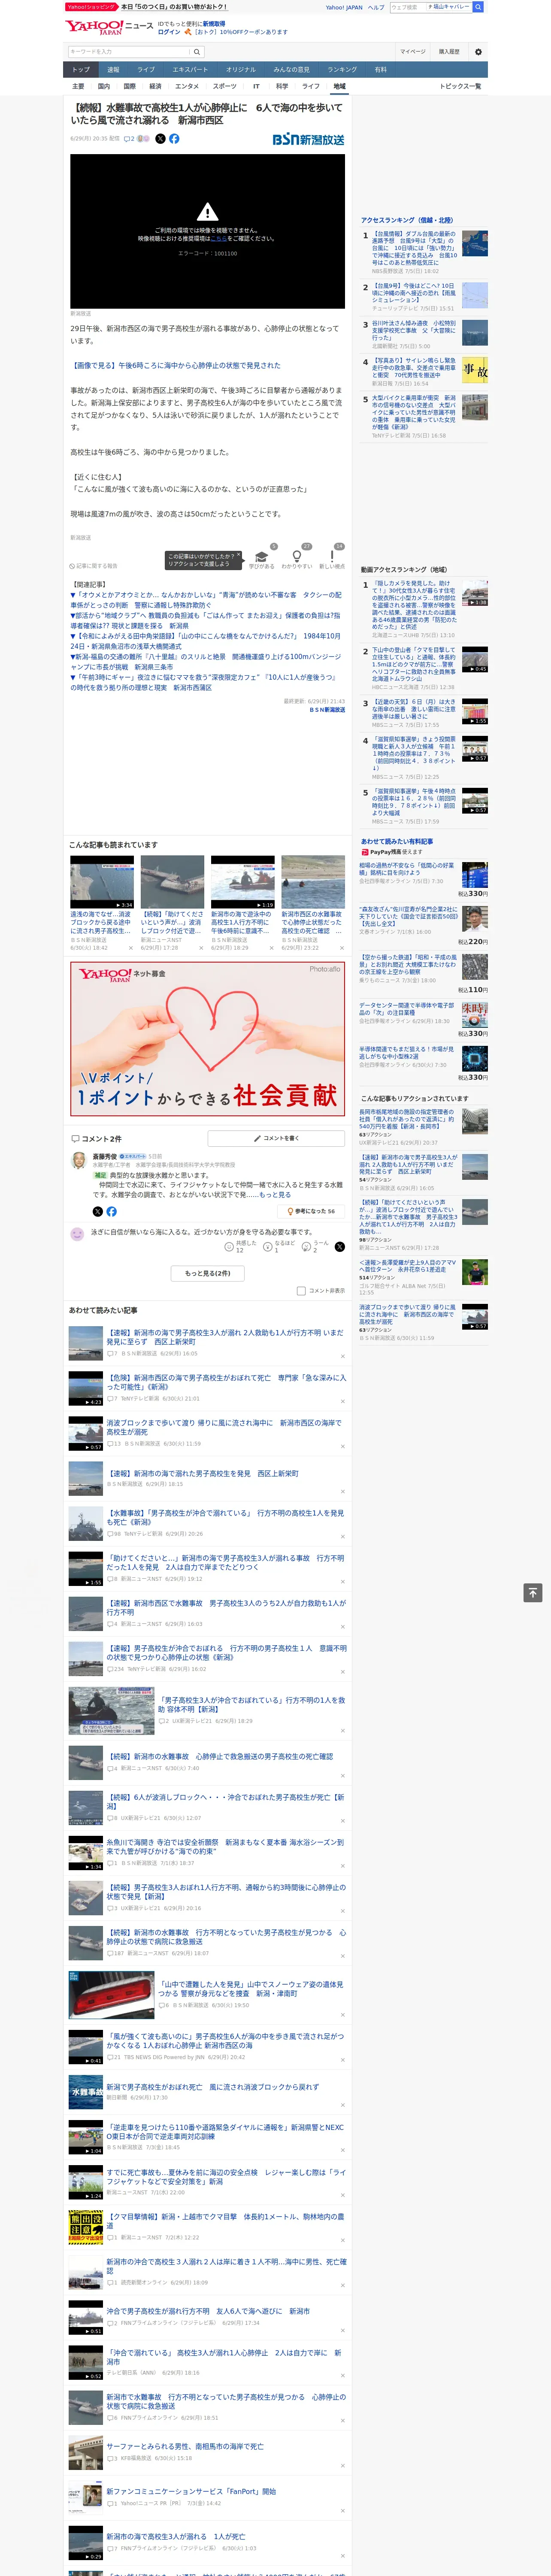The image size is (551, 2576).
Task: Open 購入履歴 link
Action: tap(449, 52)
